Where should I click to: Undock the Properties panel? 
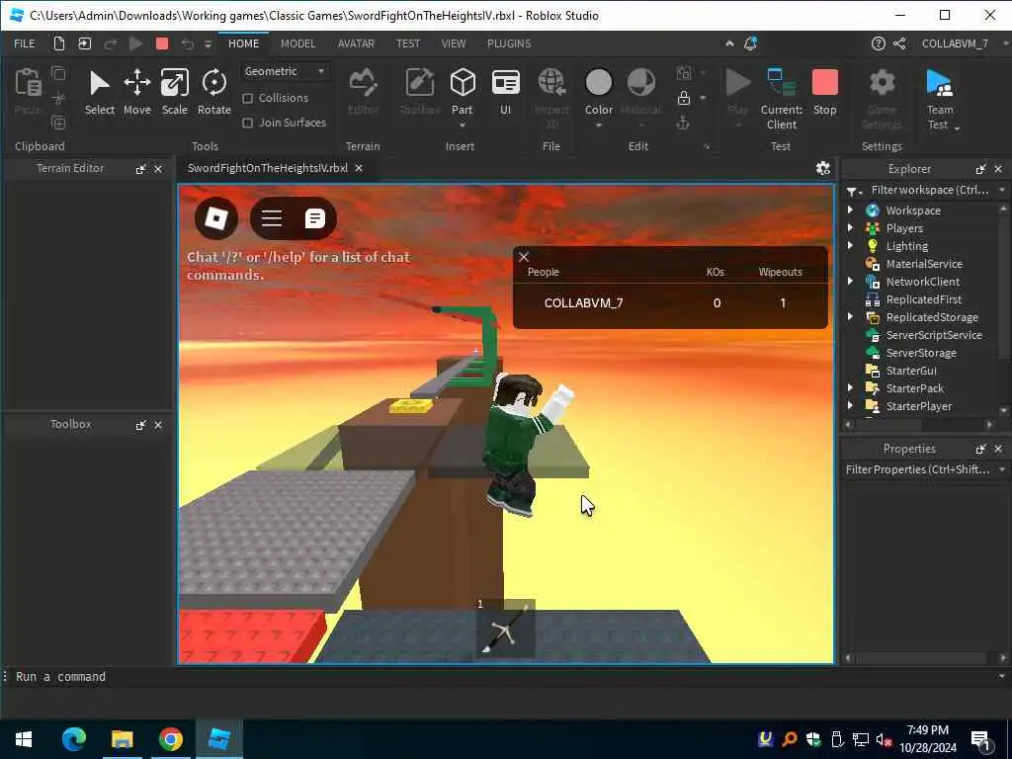click(981, 449)
